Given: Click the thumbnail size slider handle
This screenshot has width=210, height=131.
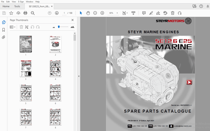Looking at the screenshot, I should [x=59, y=27].
